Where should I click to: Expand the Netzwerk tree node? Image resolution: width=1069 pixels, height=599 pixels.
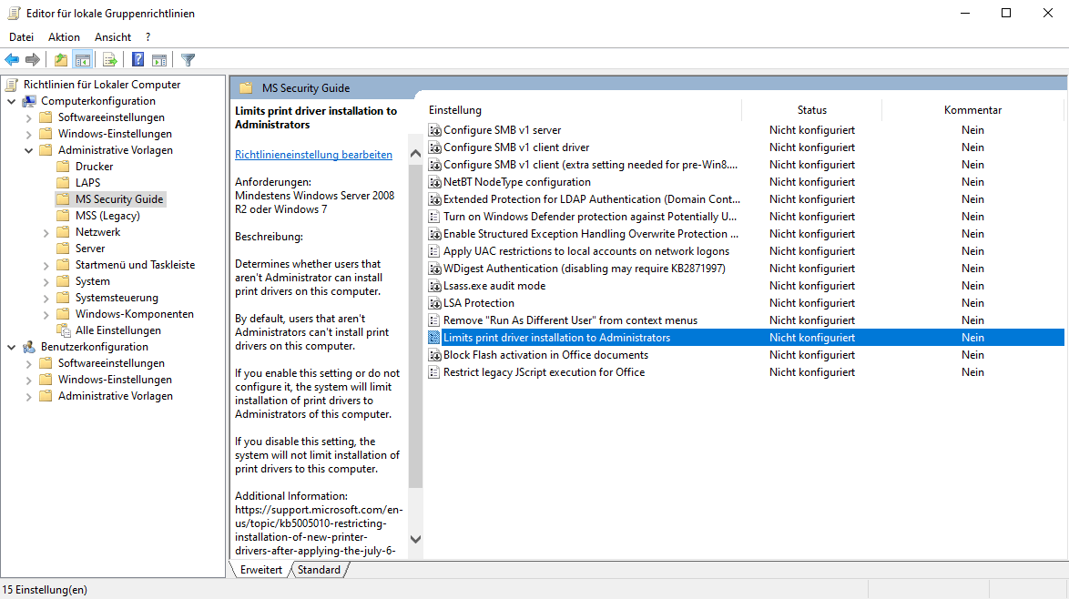46,232
